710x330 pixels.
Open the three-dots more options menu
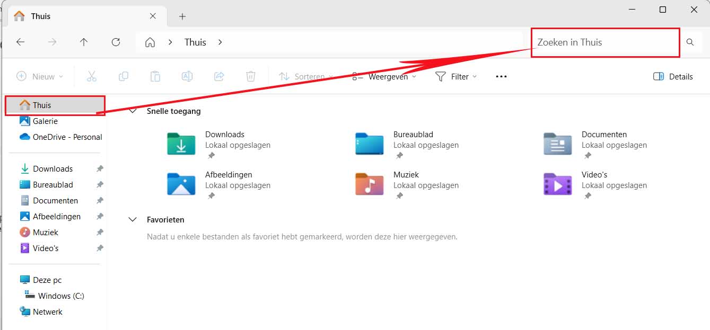pyautogui.click(x=501, y=76)
